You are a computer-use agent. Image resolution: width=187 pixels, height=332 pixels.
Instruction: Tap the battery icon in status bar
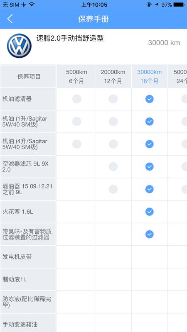tap(179, 5)
